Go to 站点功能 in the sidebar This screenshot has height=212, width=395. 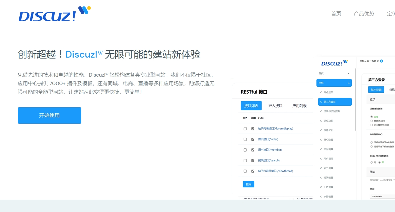pyautogui.click(x=328, y=121)
